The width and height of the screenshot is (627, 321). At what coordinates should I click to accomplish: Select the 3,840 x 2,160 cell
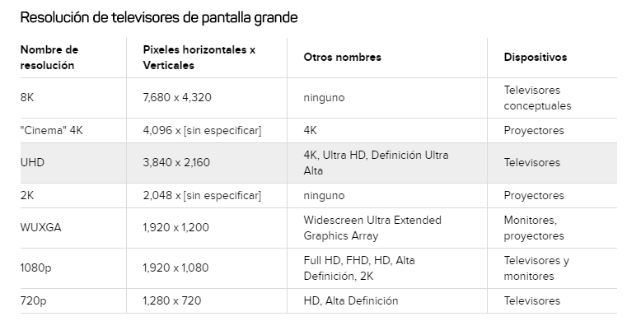point(176,162)
